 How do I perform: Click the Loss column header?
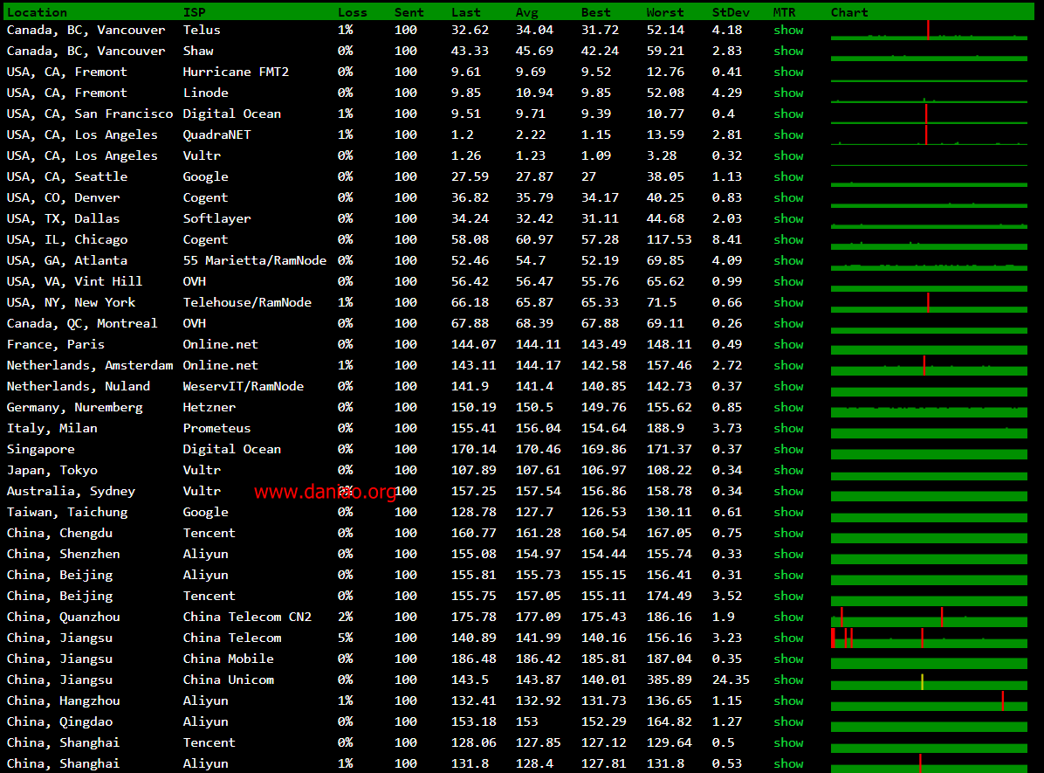(352, 12)
